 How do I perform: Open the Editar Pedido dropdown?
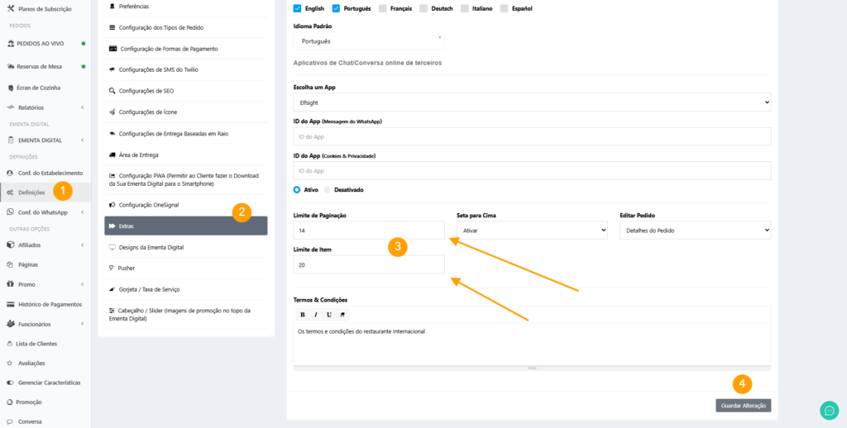(x=695, y=231)
